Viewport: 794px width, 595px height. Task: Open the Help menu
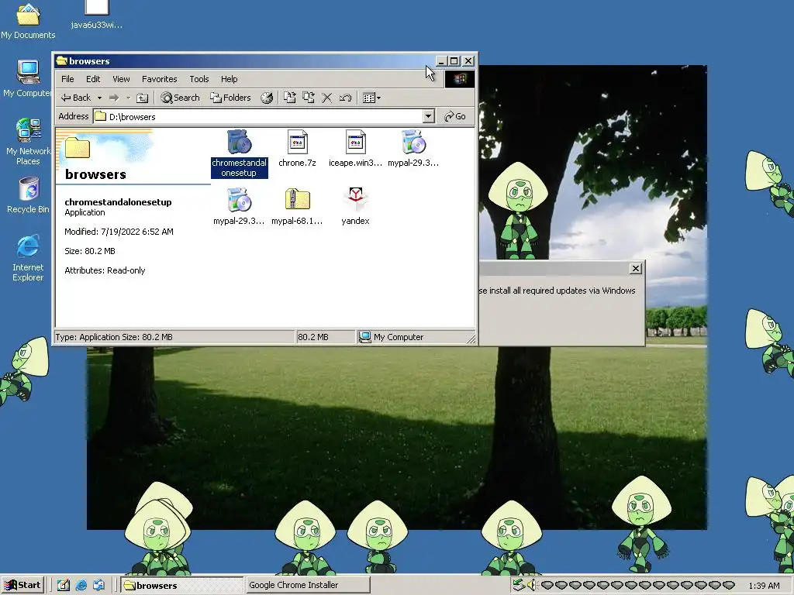(x=229, y=79)
